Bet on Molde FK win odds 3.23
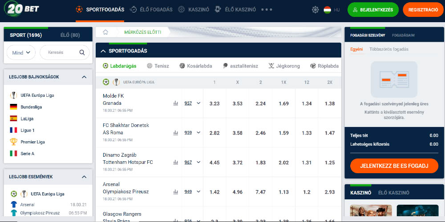The height and width of the screenshot is (222, 445). [x=214, y=103]
